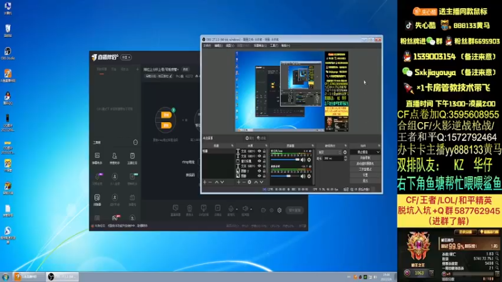Screen dimensions: 502x282
Task: Move scene up with Scenes panel up arrow
Action: (216, 182)
